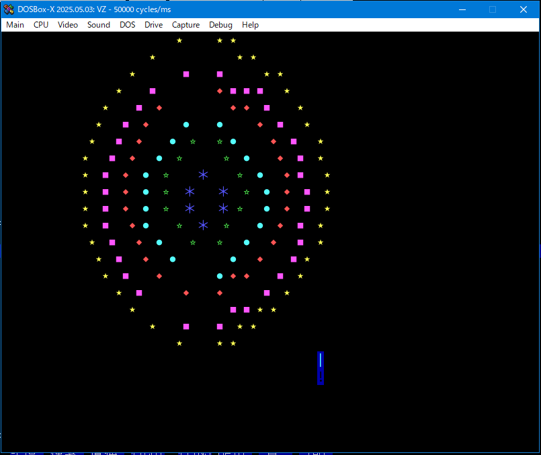Click the leftmost yellow star in the top row
This screenshot has width=541, height=455.
tap(179, 40)
